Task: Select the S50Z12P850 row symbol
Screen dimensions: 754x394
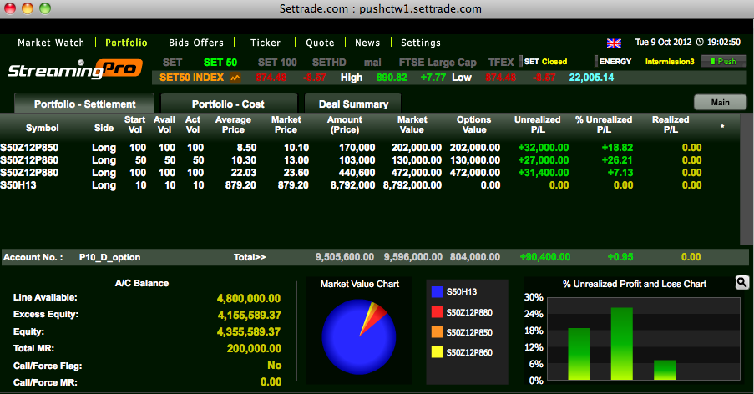Action: point(29,148)
